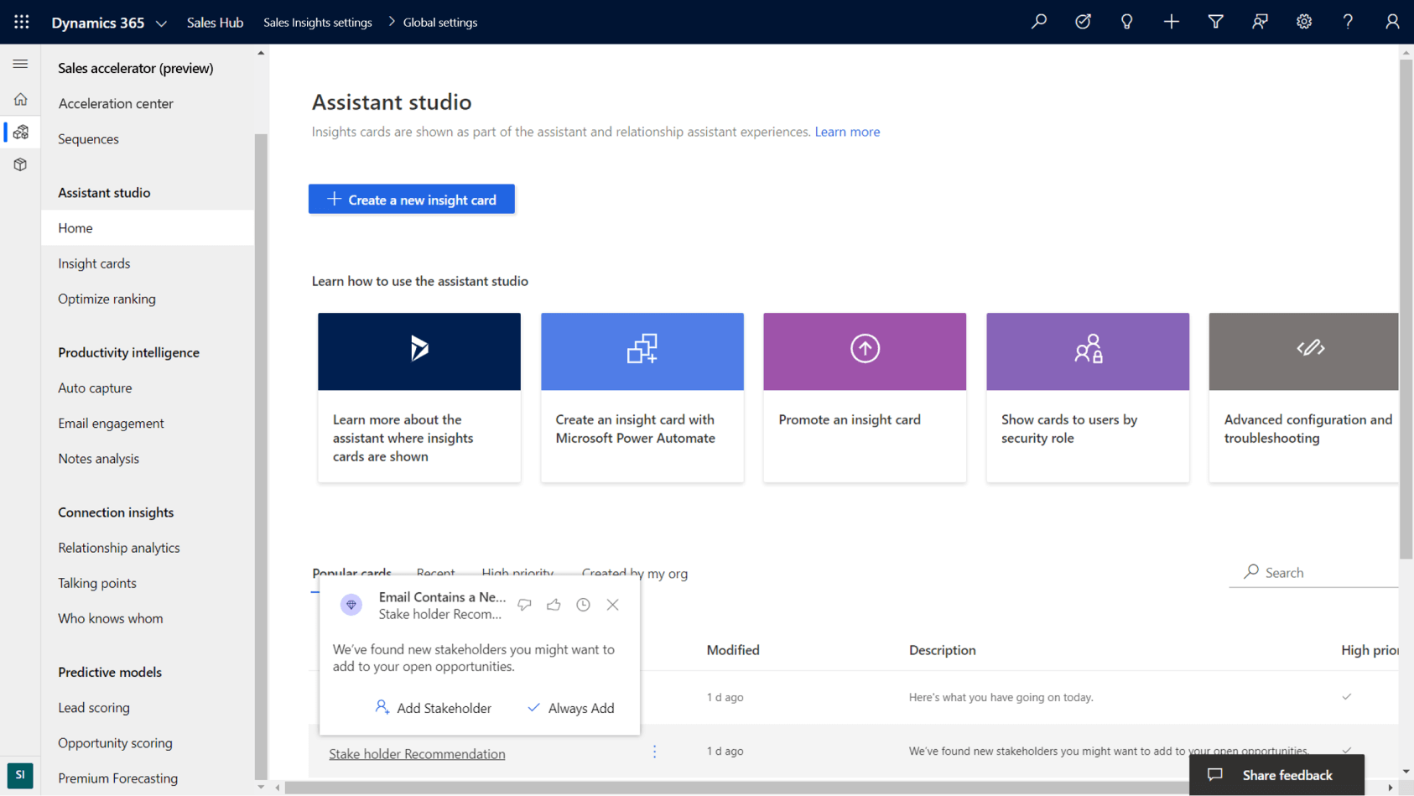Open the app launcher waffle icon
This screenshot has width=1414, height=796.
point(22,23)
